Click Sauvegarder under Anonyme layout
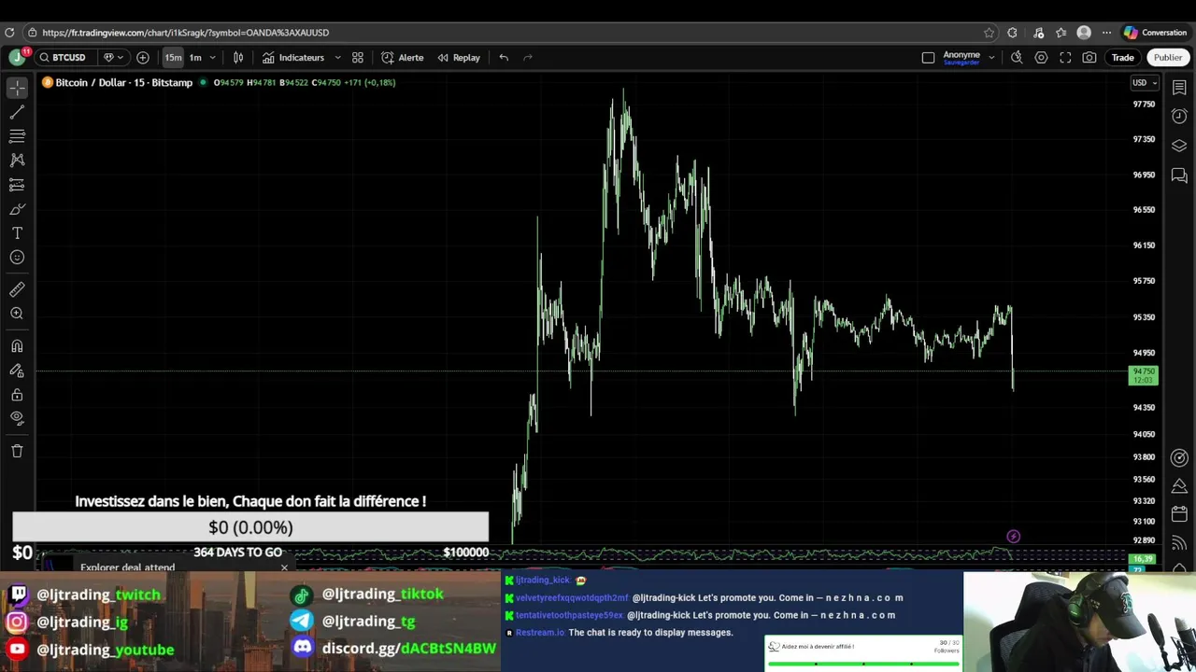Screen dimensions: 1196x672 pos(961,63)
